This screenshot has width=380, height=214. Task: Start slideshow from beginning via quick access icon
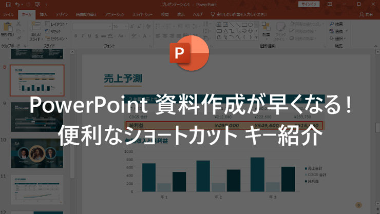(37, 5)
